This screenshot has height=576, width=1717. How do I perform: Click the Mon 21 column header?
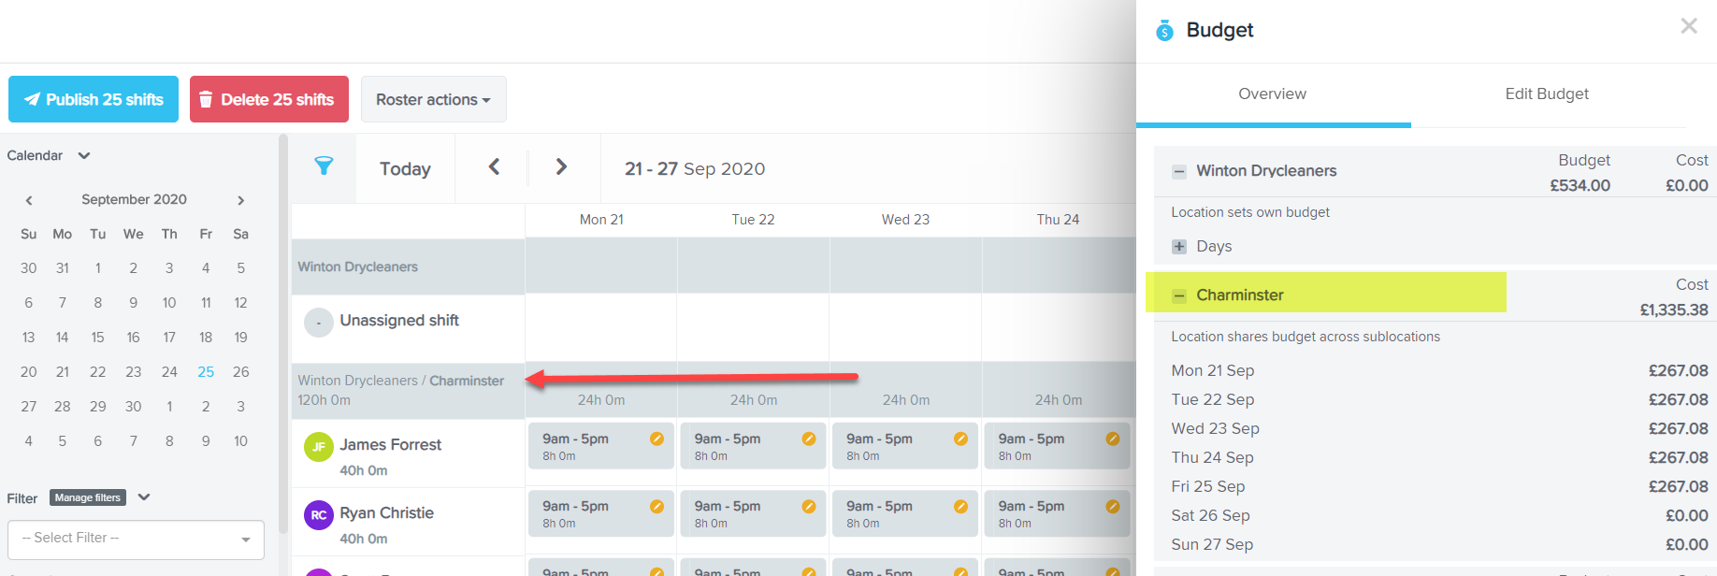[601, 220]
